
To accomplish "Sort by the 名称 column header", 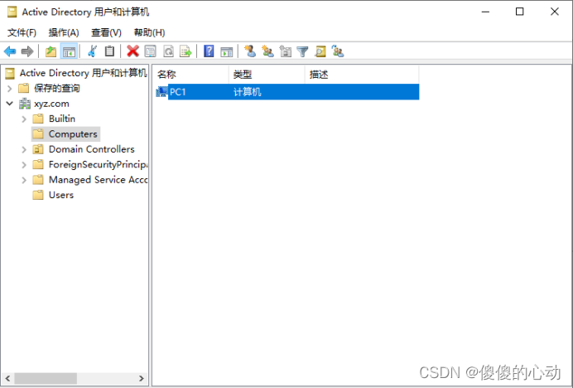I will [x=190, y=75].
